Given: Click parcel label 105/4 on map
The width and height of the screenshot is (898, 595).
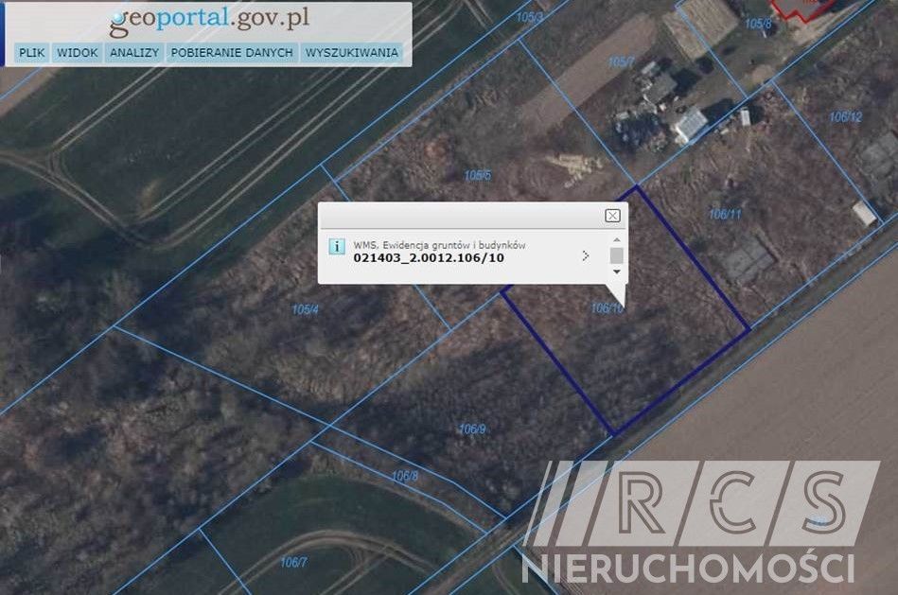Looking at the screenshot, I should pyautogui.click(x=306, y=310).
